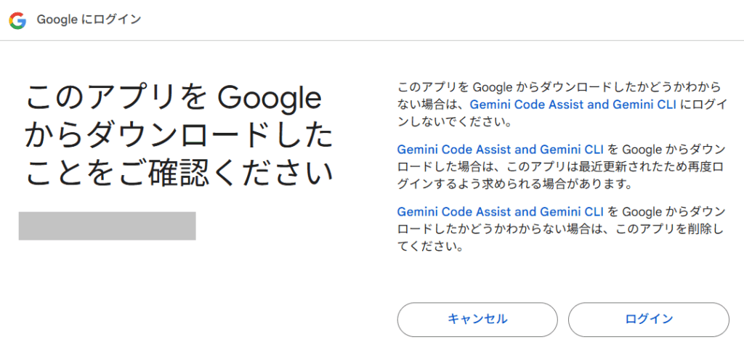Select the gray redacted account box
744x353 pixels.
click(x=107, y=226)
